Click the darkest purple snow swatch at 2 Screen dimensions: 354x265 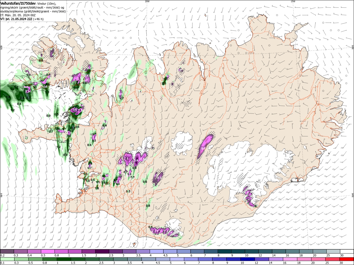pyautogui.click(x=102, y=251)
